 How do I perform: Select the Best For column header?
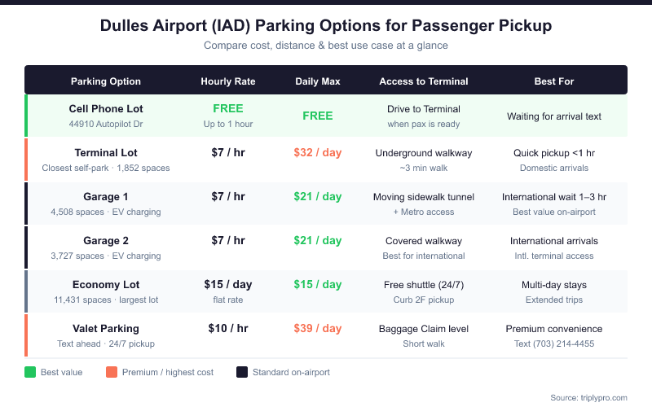(x=554, y=81)
